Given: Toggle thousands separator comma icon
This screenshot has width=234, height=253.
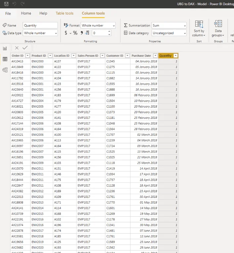Looking at the screenshot, I should click(82, 33).
